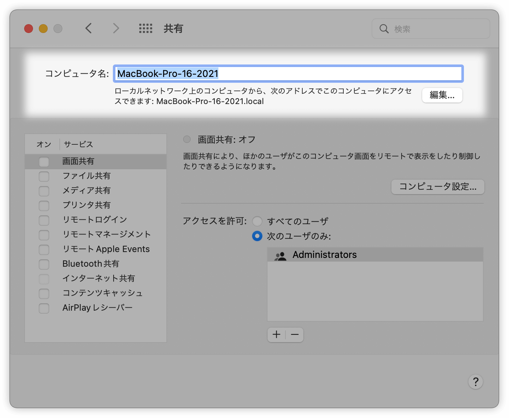
Task: Toggle リモートマネージメント checkbox
Action: (44, 235)
